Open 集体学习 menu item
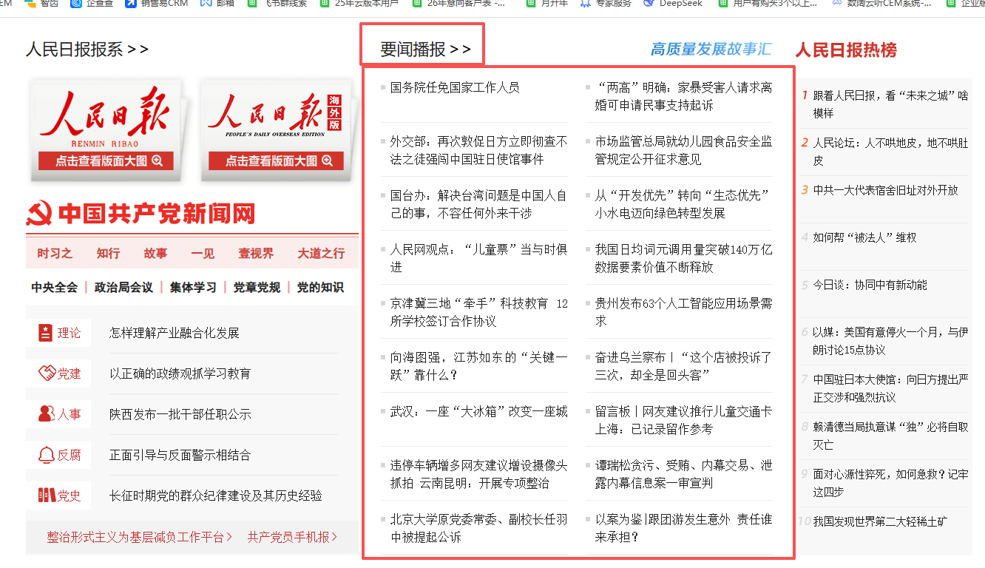 click(193, 287)
